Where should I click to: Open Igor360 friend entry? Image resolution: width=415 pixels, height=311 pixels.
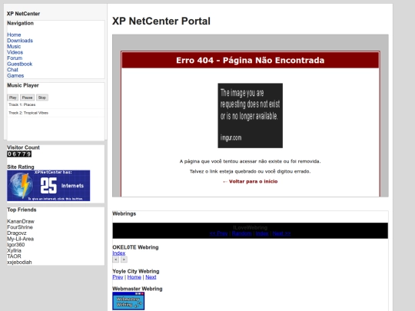click(x=16, y=245)
